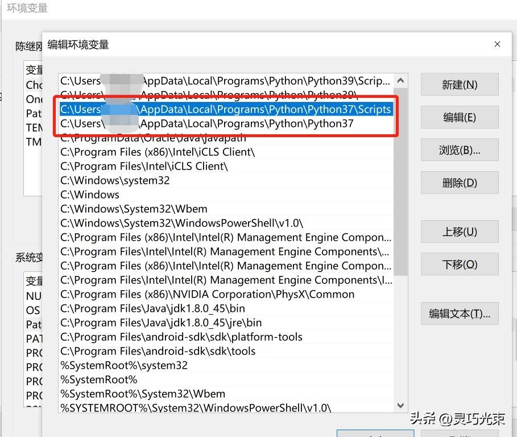Click 上移(U) to move entry up
Image resolution: width=517 pixels, height=437 pixels.
[x=460, y=232]
